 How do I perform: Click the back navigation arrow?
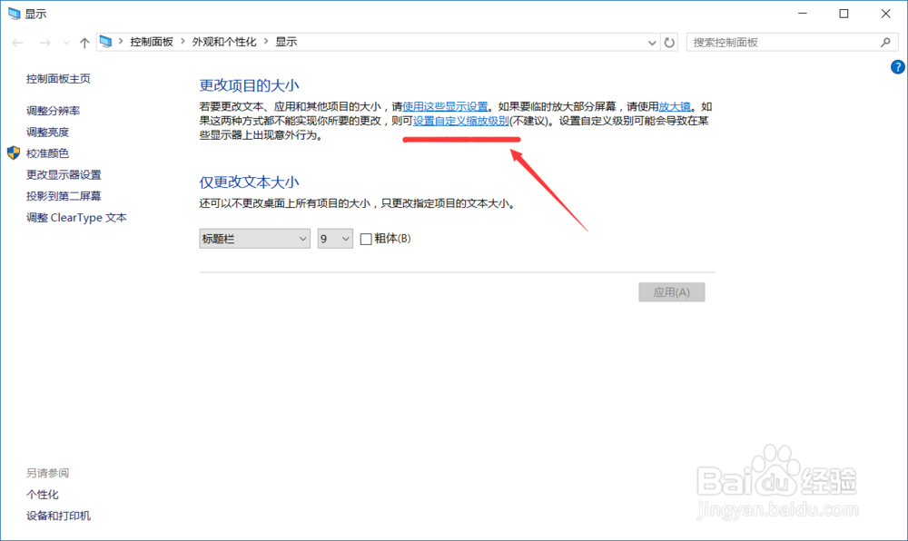(16, 42)
